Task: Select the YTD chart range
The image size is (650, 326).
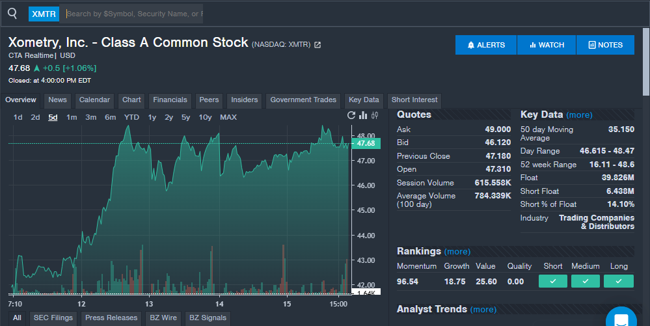Action: [x=131, y=117]
